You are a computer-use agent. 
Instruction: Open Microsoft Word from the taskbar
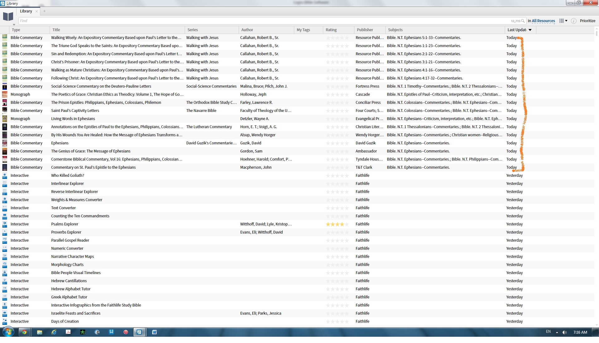154,332
